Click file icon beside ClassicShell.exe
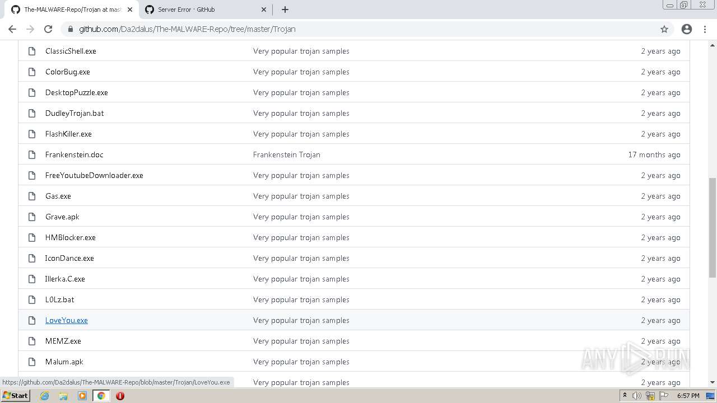This screenshot has width=717, height=403. point(32,51)
